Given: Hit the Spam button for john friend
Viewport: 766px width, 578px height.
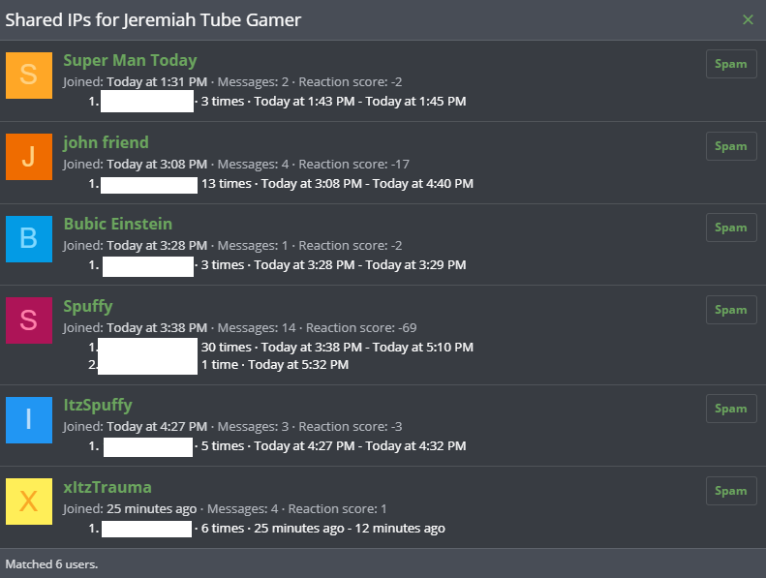Looking at the screenshot, I should pyautogui.click(x=731, y=146).
